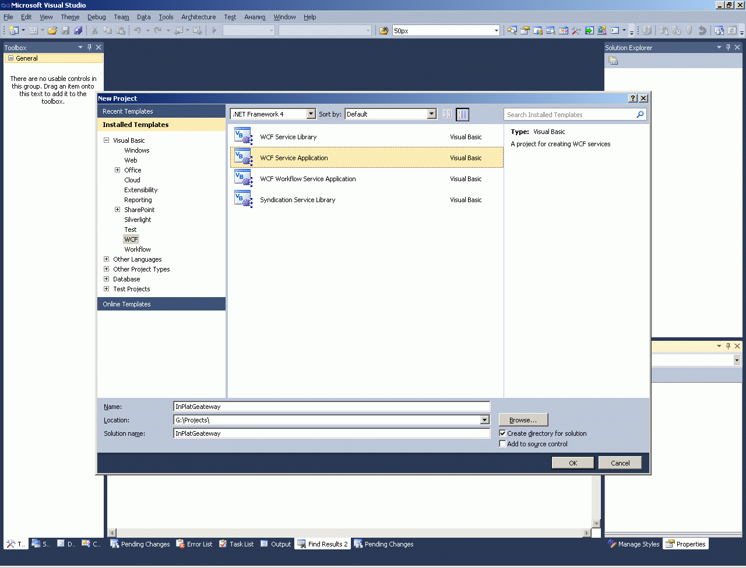Click the Cancel button
Screen dimensions: 746x568
click(620, 463)
